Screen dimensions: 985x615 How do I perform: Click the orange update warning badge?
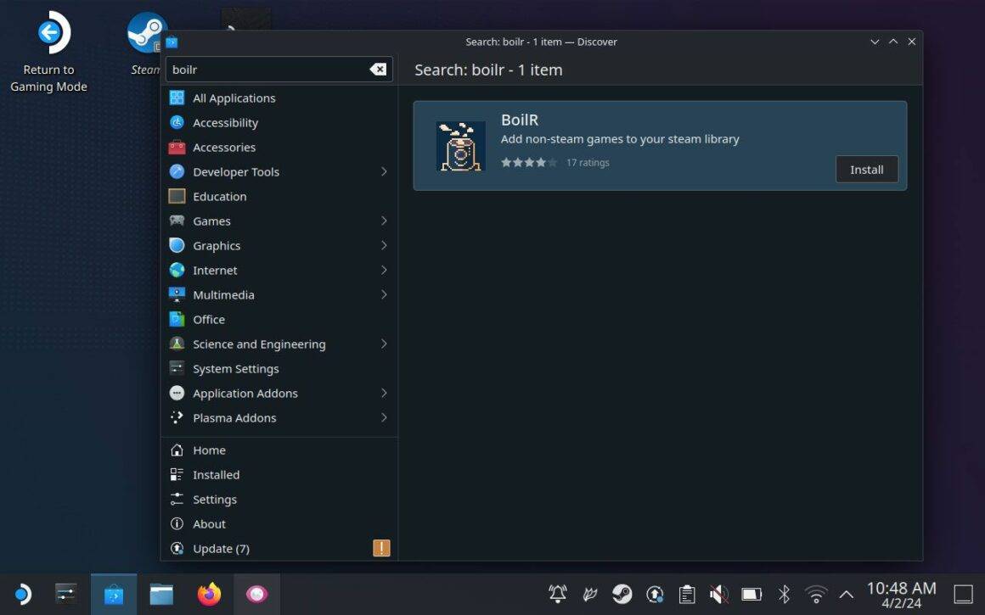click(381, 548)
